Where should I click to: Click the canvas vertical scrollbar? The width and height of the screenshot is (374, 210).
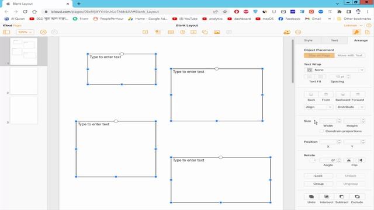[293, 61]
